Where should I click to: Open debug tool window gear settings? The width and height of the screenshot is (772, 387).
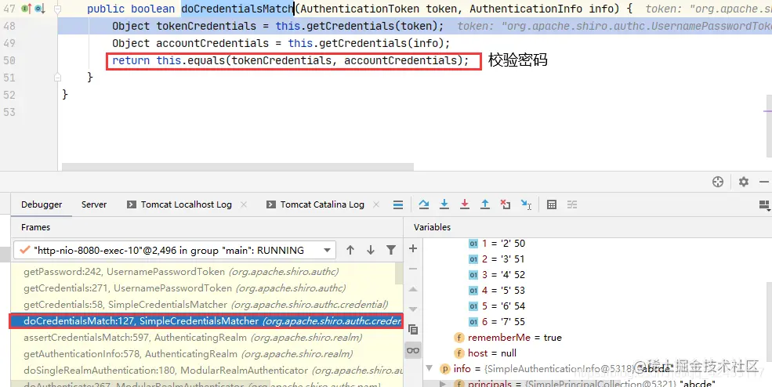(744, 182)
